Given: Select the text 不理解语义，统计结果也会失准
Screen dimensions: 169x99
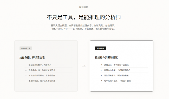Looking at the screenshot, I should coord(42,81).
